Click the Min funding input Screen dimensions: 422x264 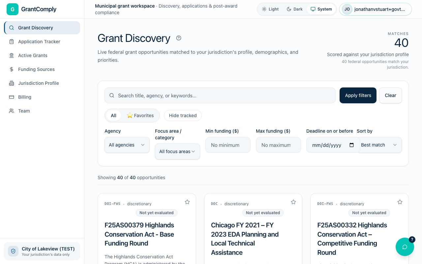tap(228, 145)
